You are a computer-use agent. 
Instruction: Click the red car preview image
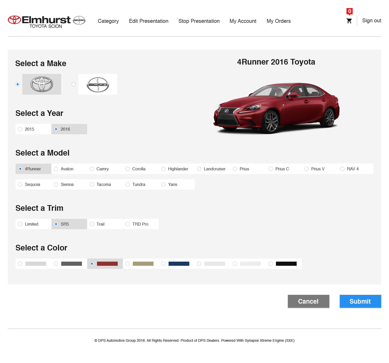coord(276,108)
